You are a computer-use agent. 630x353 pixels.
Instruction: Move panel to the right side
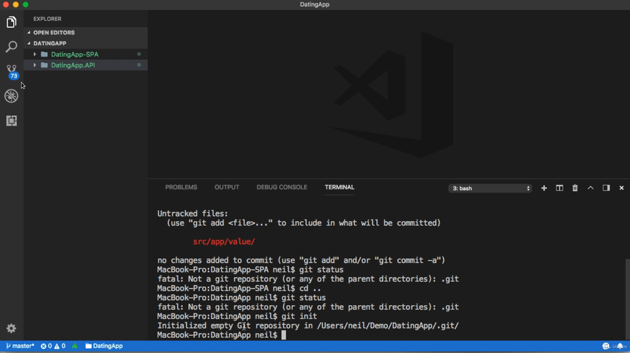(606, 188)
